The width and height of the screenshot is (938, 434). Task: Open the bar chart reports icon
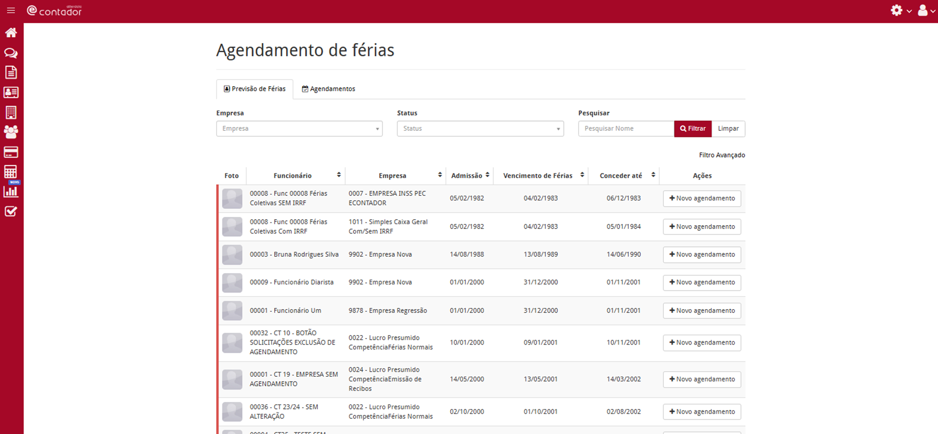[11, 191]
